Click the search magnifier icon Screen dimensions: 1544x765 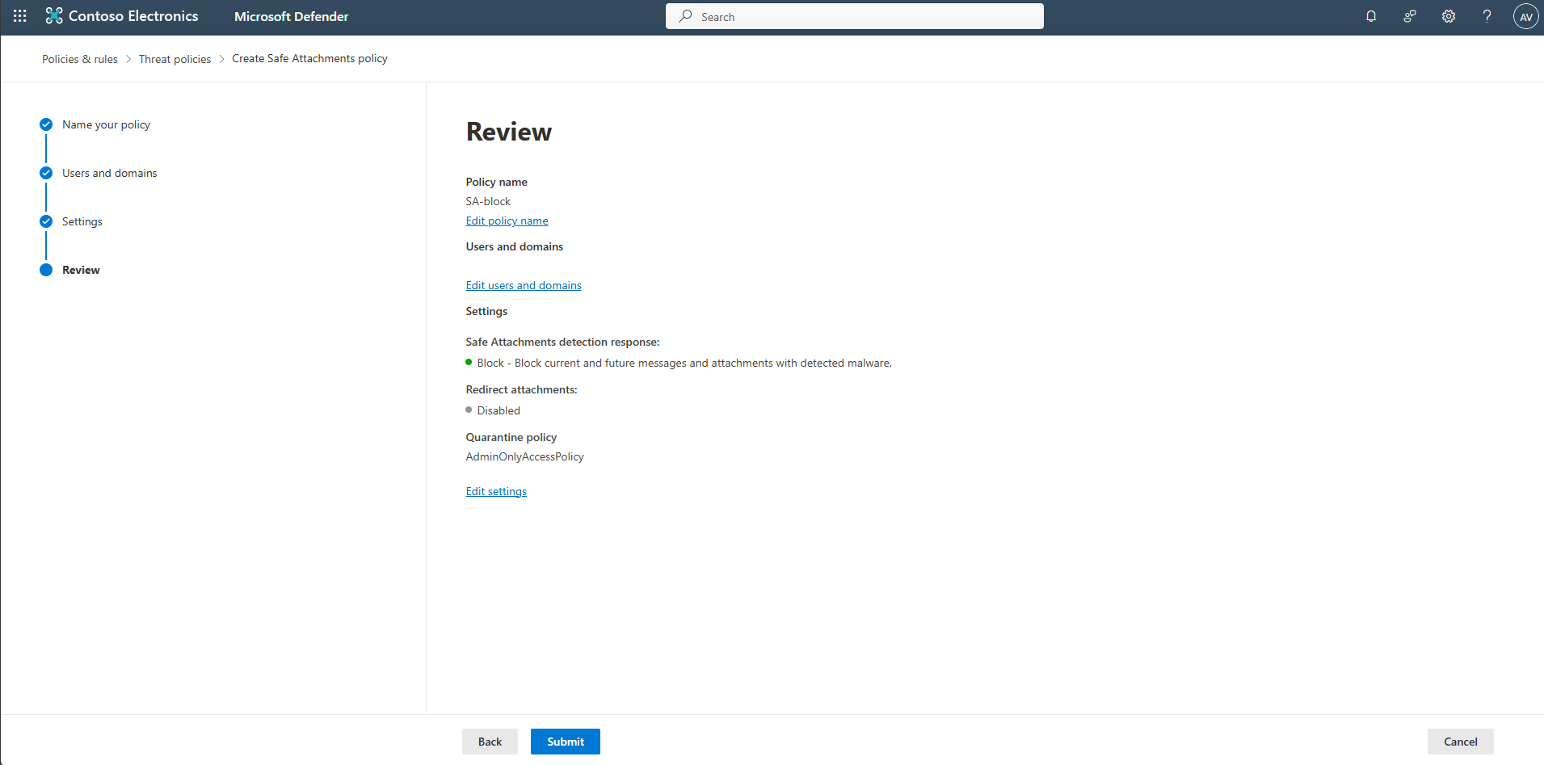coord(686,16)
